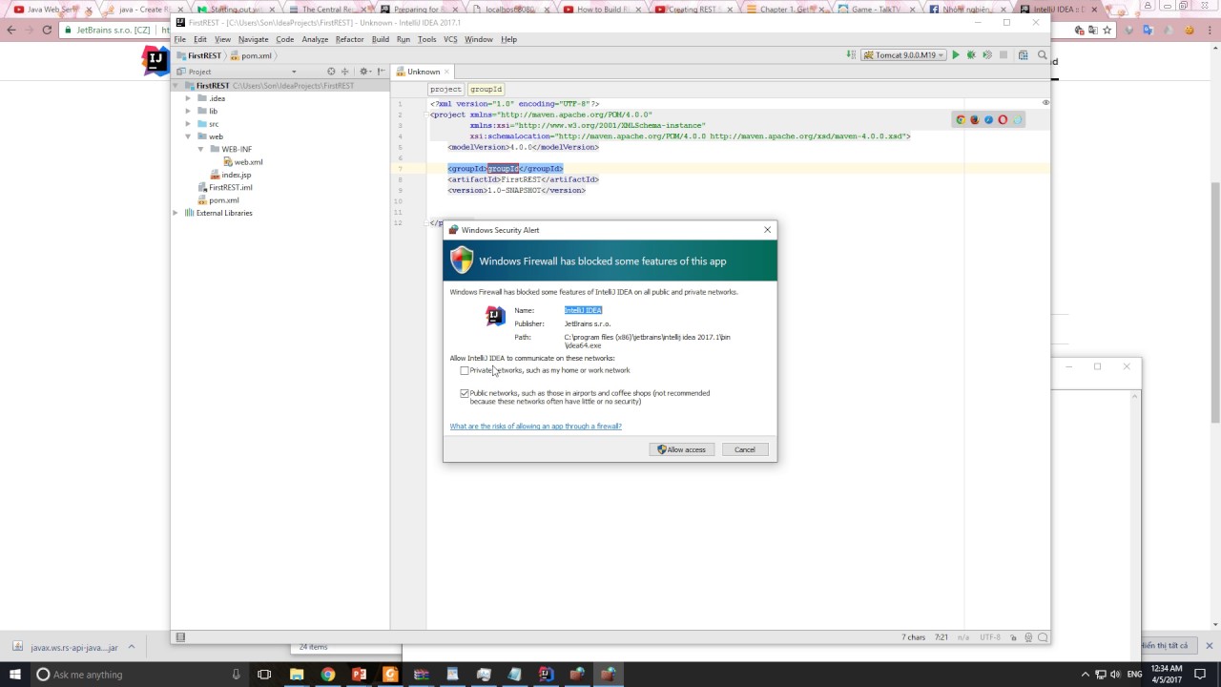
Task: Expand the lib folder in the project tree
Action: (189, 111)
